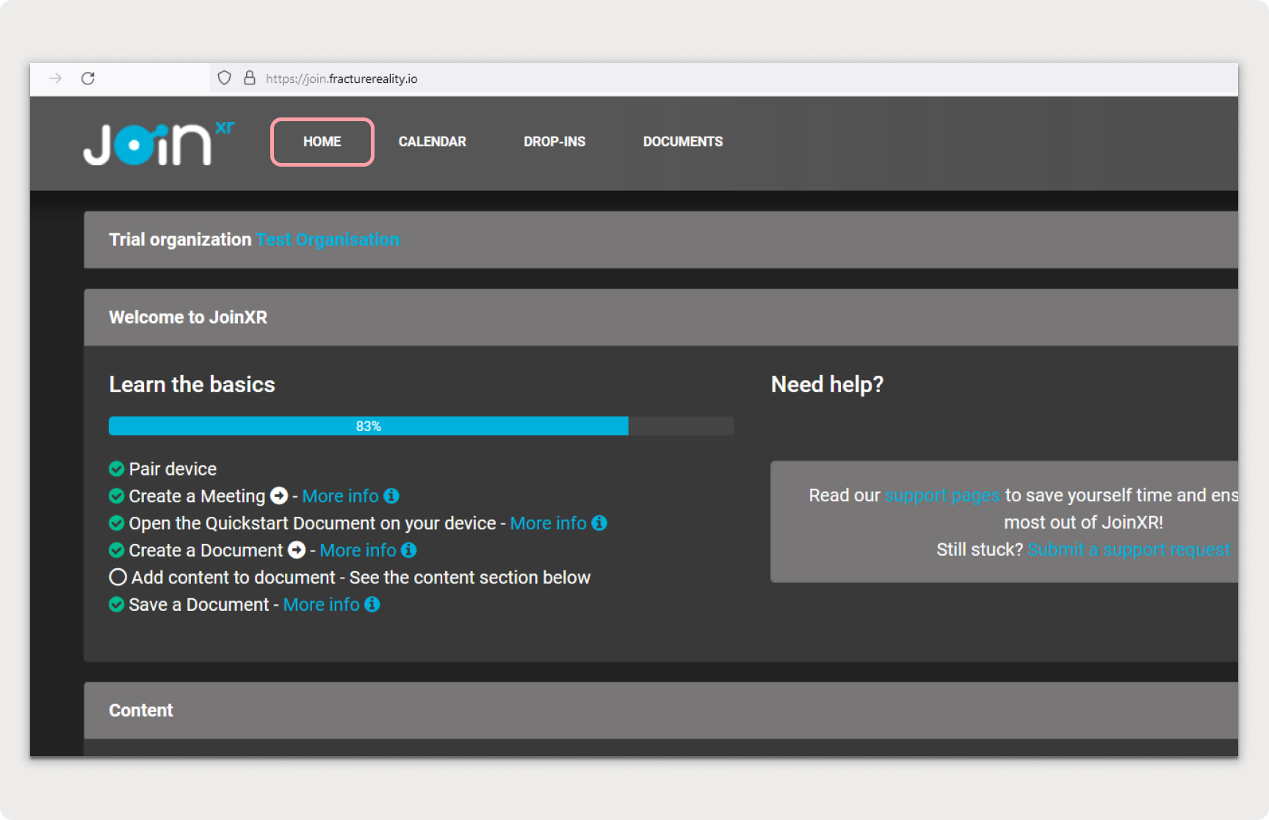Click the green check next to Save a Document
Viewport: 1269px width, 820px height.
click(x=116, y=604)
